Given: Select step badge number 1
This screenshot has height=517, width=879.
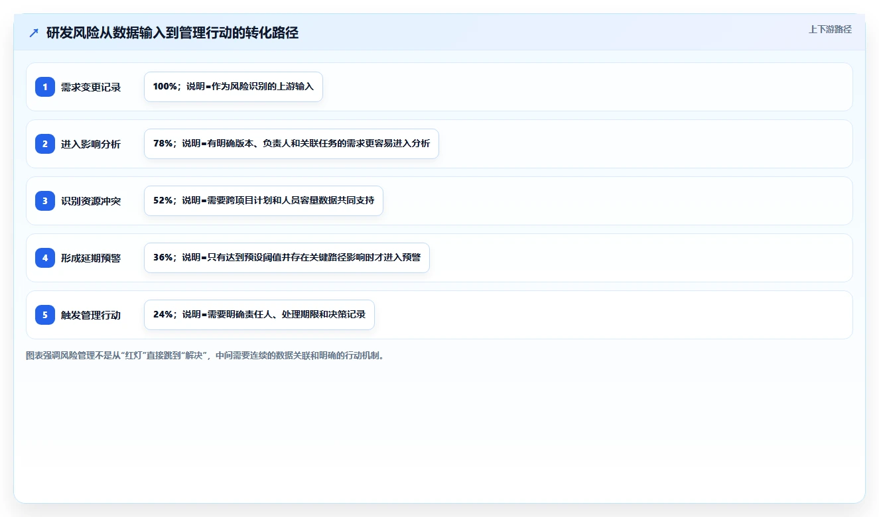Looking at the screenshot, I should (x=45, y=87).
